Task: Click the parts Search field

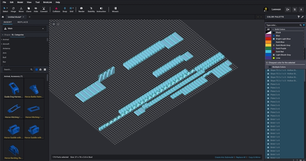Action: tap(17, 69)
